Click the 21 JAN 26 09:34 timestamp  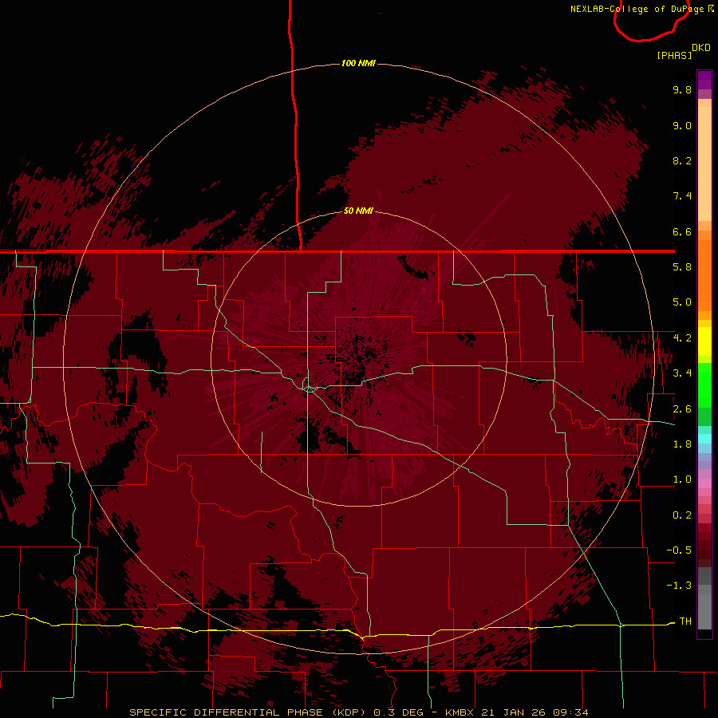(535, 712)
